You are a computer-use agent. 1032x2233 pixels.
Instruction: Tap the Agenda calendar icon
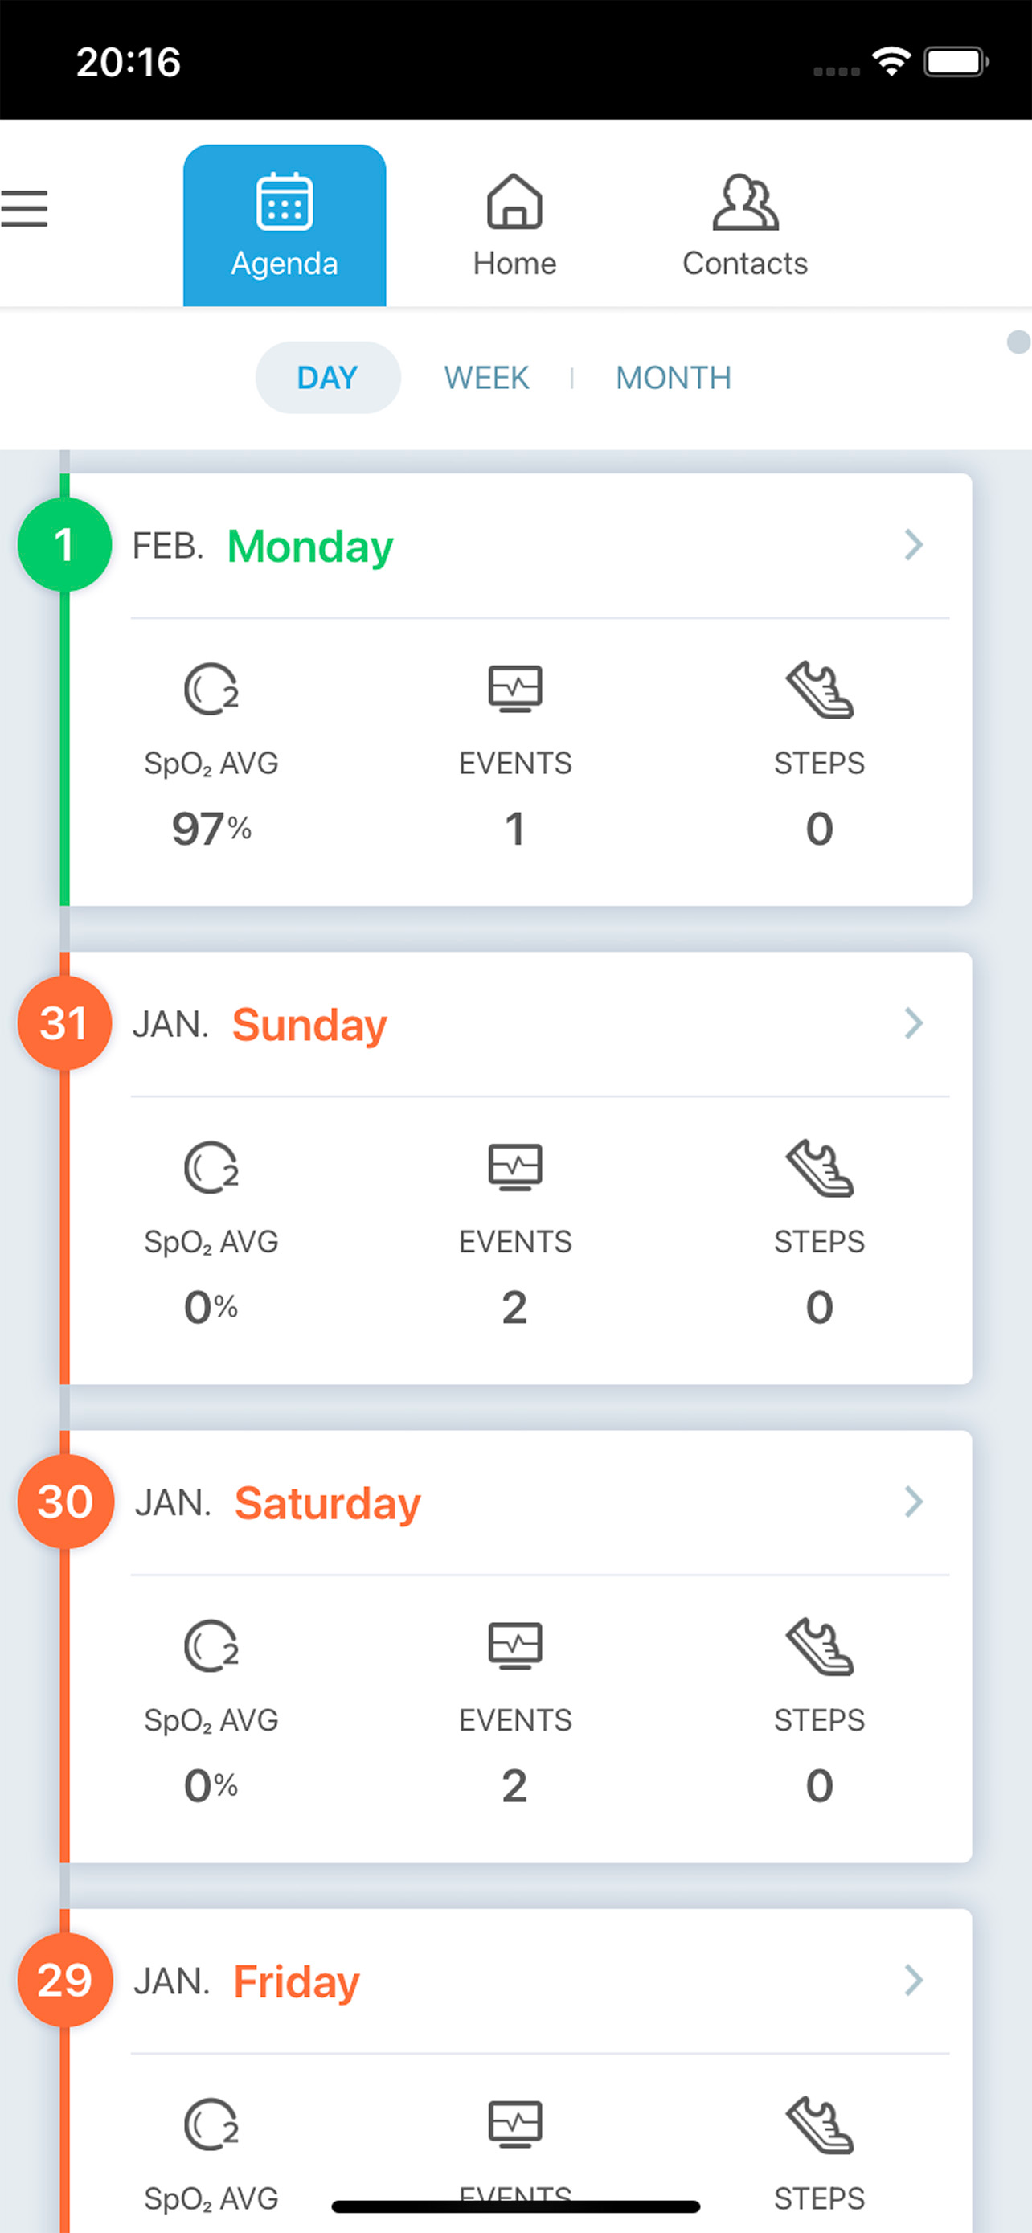[285, 202]
